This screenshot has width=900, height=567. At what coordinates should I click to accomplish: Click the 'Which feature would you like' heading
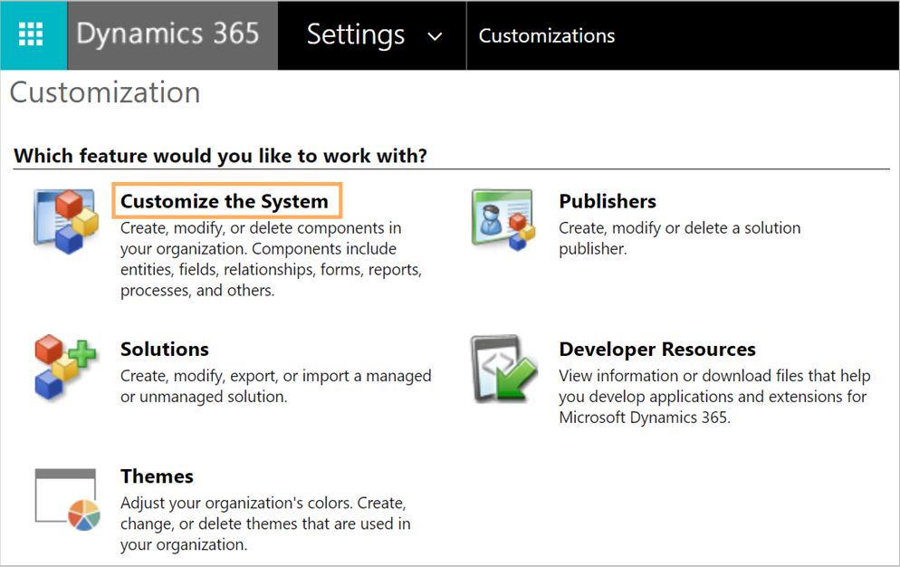click(x=220, y=156)
